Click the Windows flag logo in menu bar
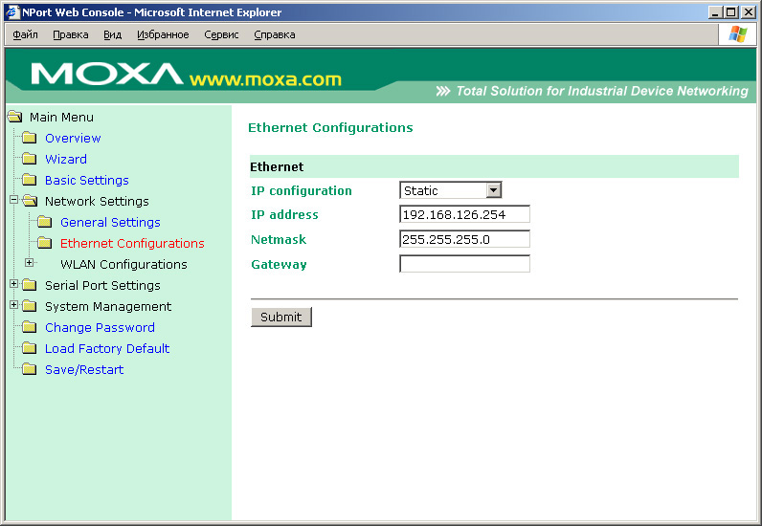The image size is (762, 526). (x=737, y=34)
